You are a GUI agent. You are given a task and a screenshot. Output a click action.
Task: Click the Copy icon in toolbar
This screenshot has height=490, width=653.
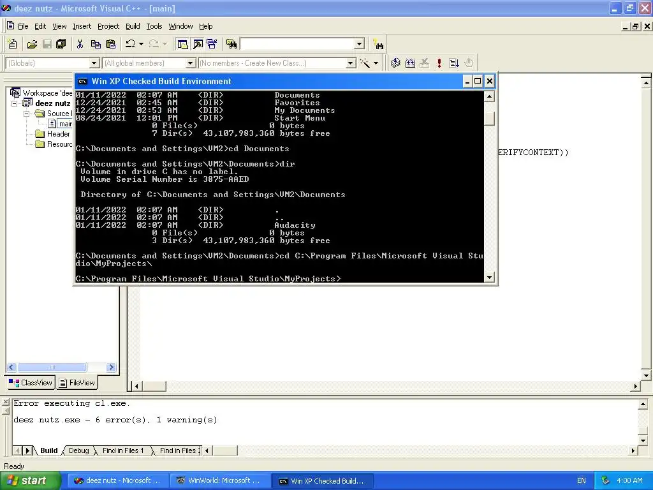96,44
